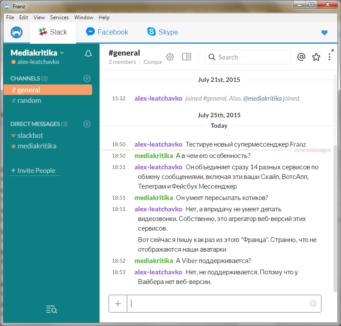
Task: Click the 'July 21st, 2015' date divider
Action: (x=219, y=80)
